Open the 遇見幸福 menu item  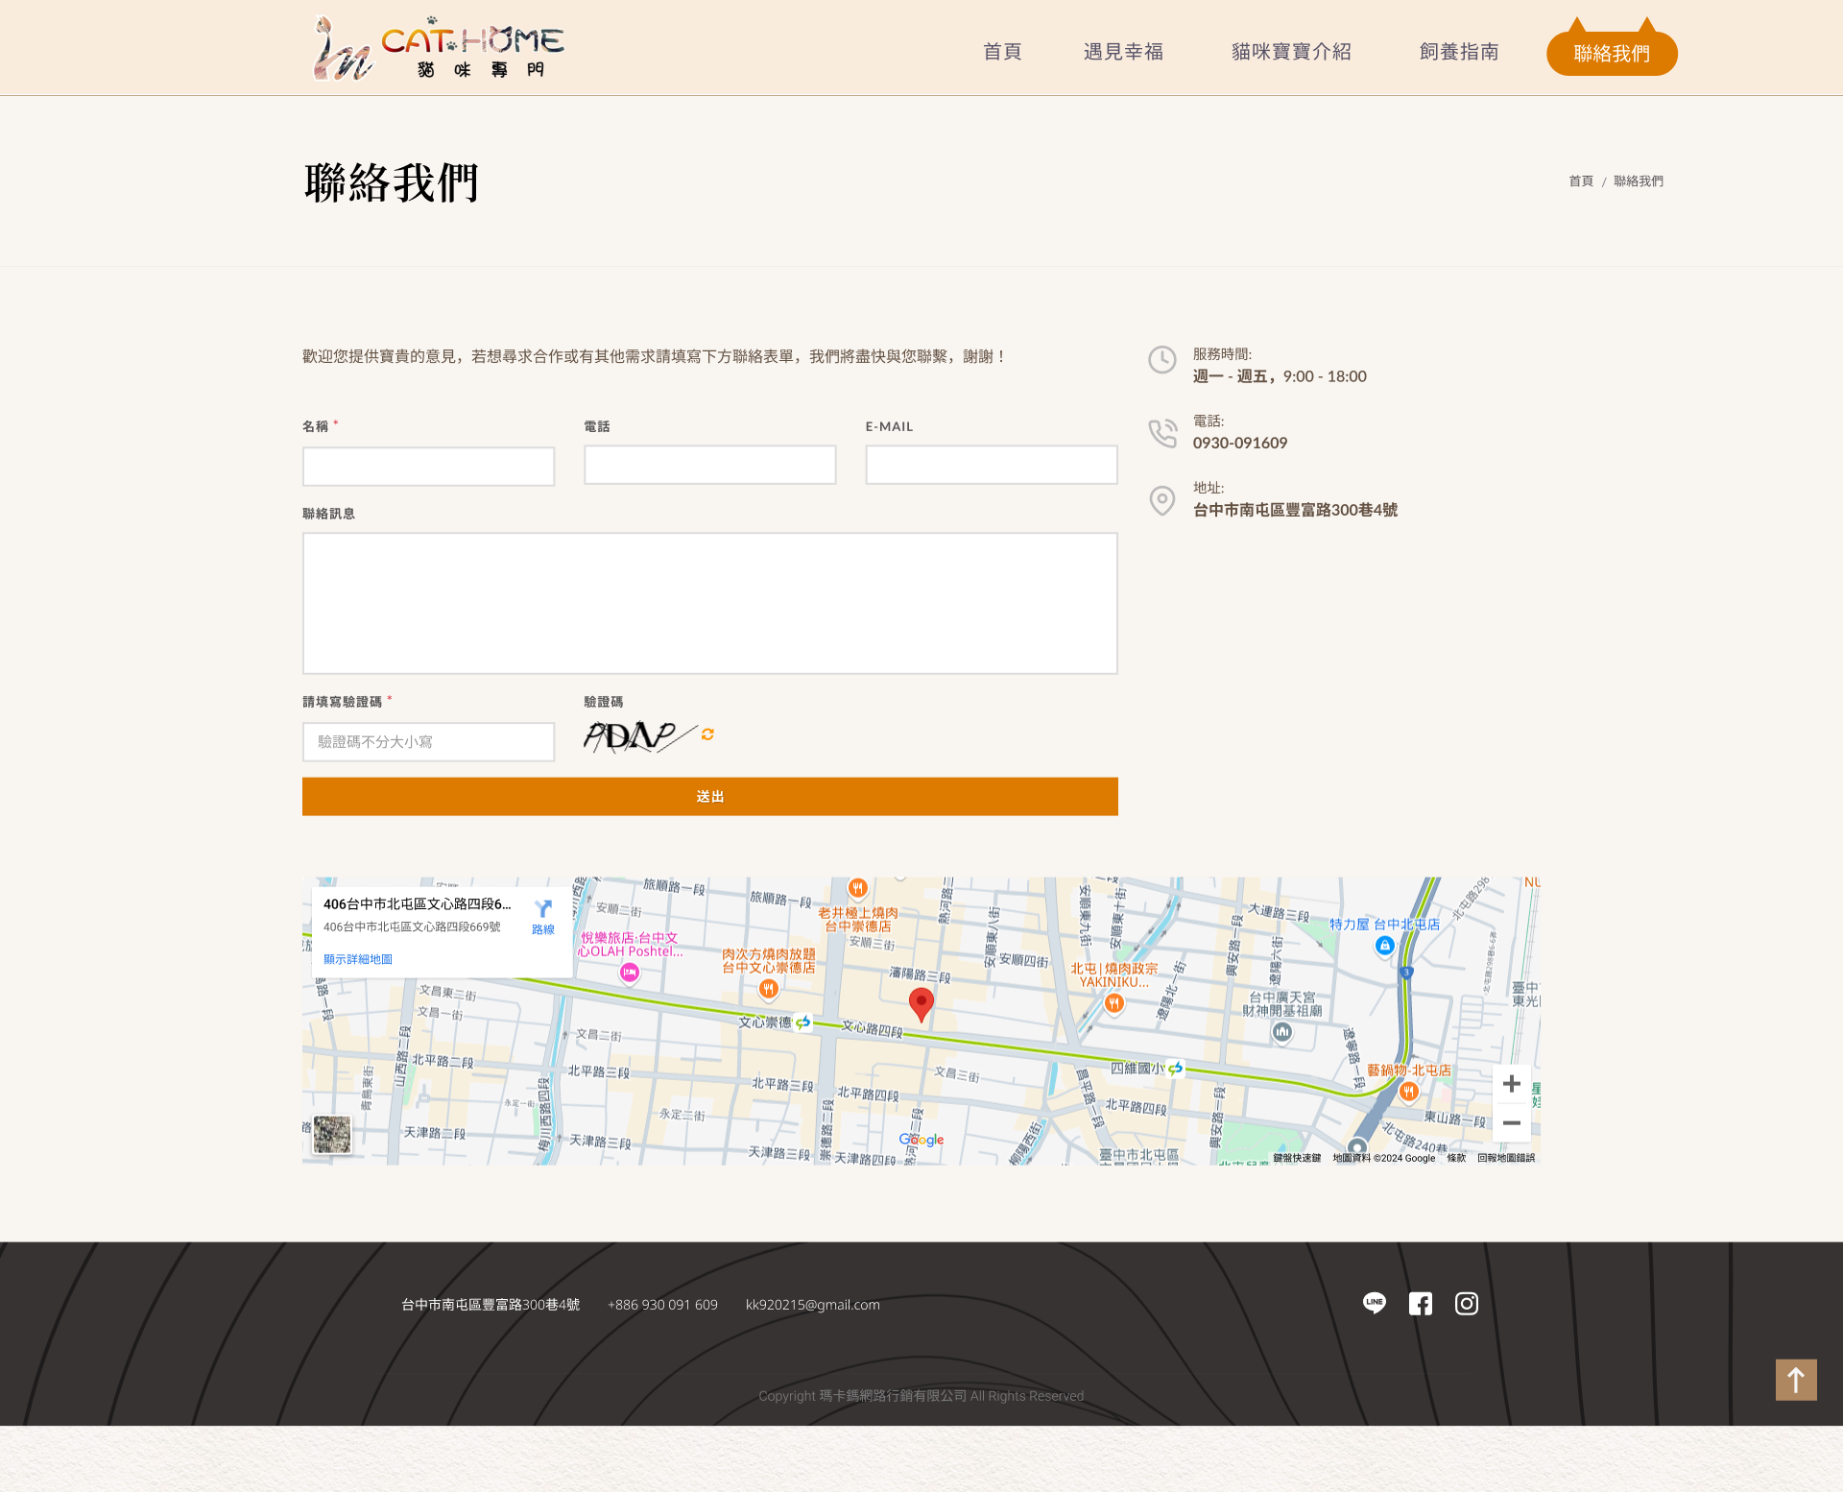pos(1123,52)
